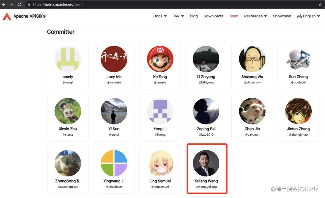Open the Joey Ma name link

pyautogui.click(x=114, y=77)
